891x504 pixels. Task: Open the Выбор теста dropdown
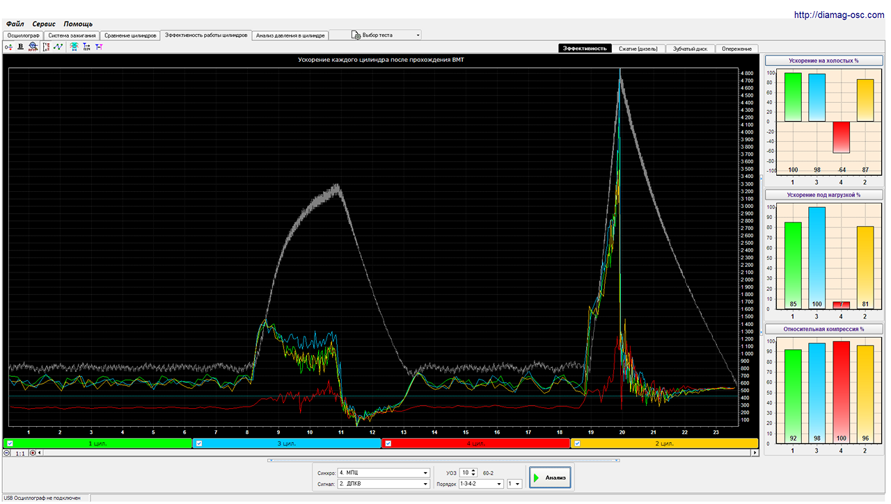click(x=375, y=35)
